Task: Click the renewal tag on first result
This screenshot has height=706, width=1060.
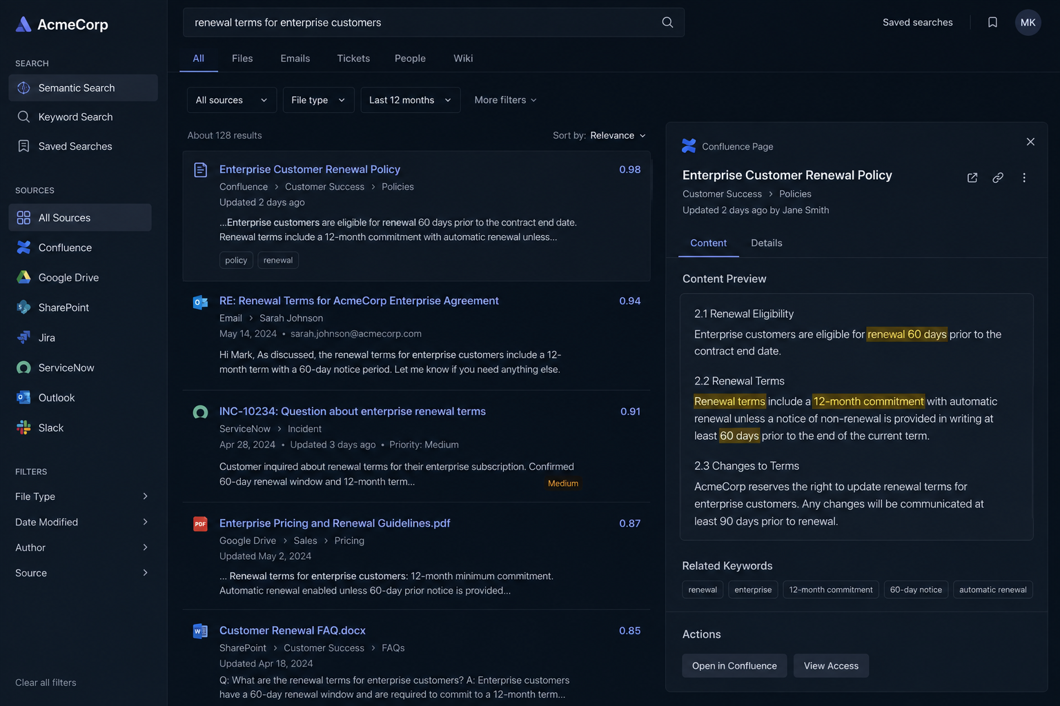Action: coord(278,260)
